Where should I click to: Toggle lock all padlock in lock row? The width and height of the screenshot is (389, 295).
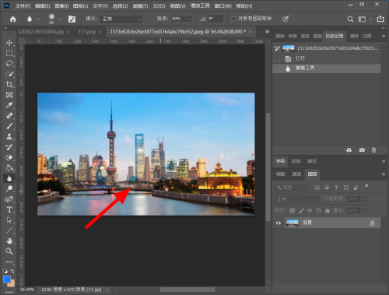[328, 210]
